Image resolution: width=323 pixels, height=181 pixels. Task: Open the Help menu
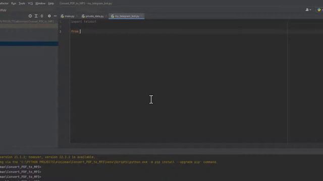coord(51,4)
